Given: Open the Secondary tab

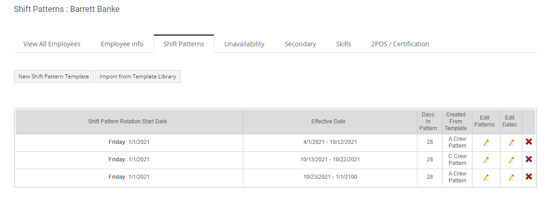Looking at the screenshot, I should click(300, 44).
